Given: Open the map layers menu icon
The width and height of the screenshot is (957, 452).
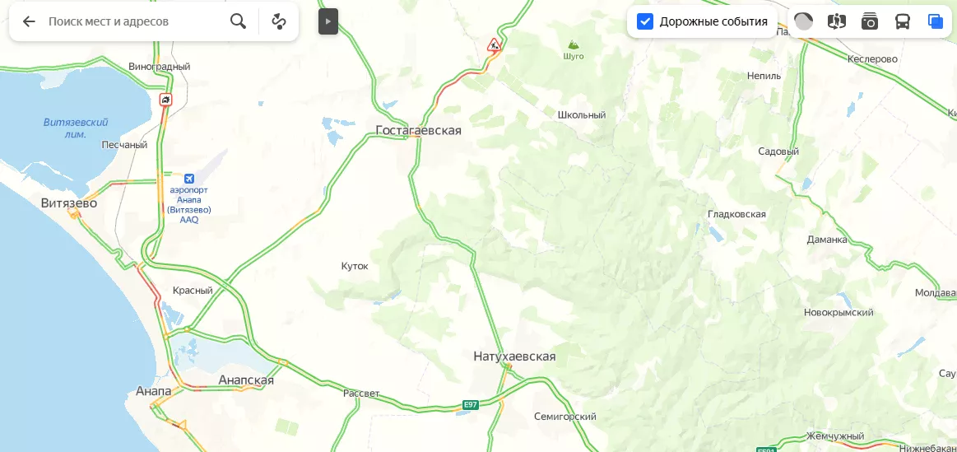Looking at the screenshot, I should pyautogui.click(x=935, y=21).
